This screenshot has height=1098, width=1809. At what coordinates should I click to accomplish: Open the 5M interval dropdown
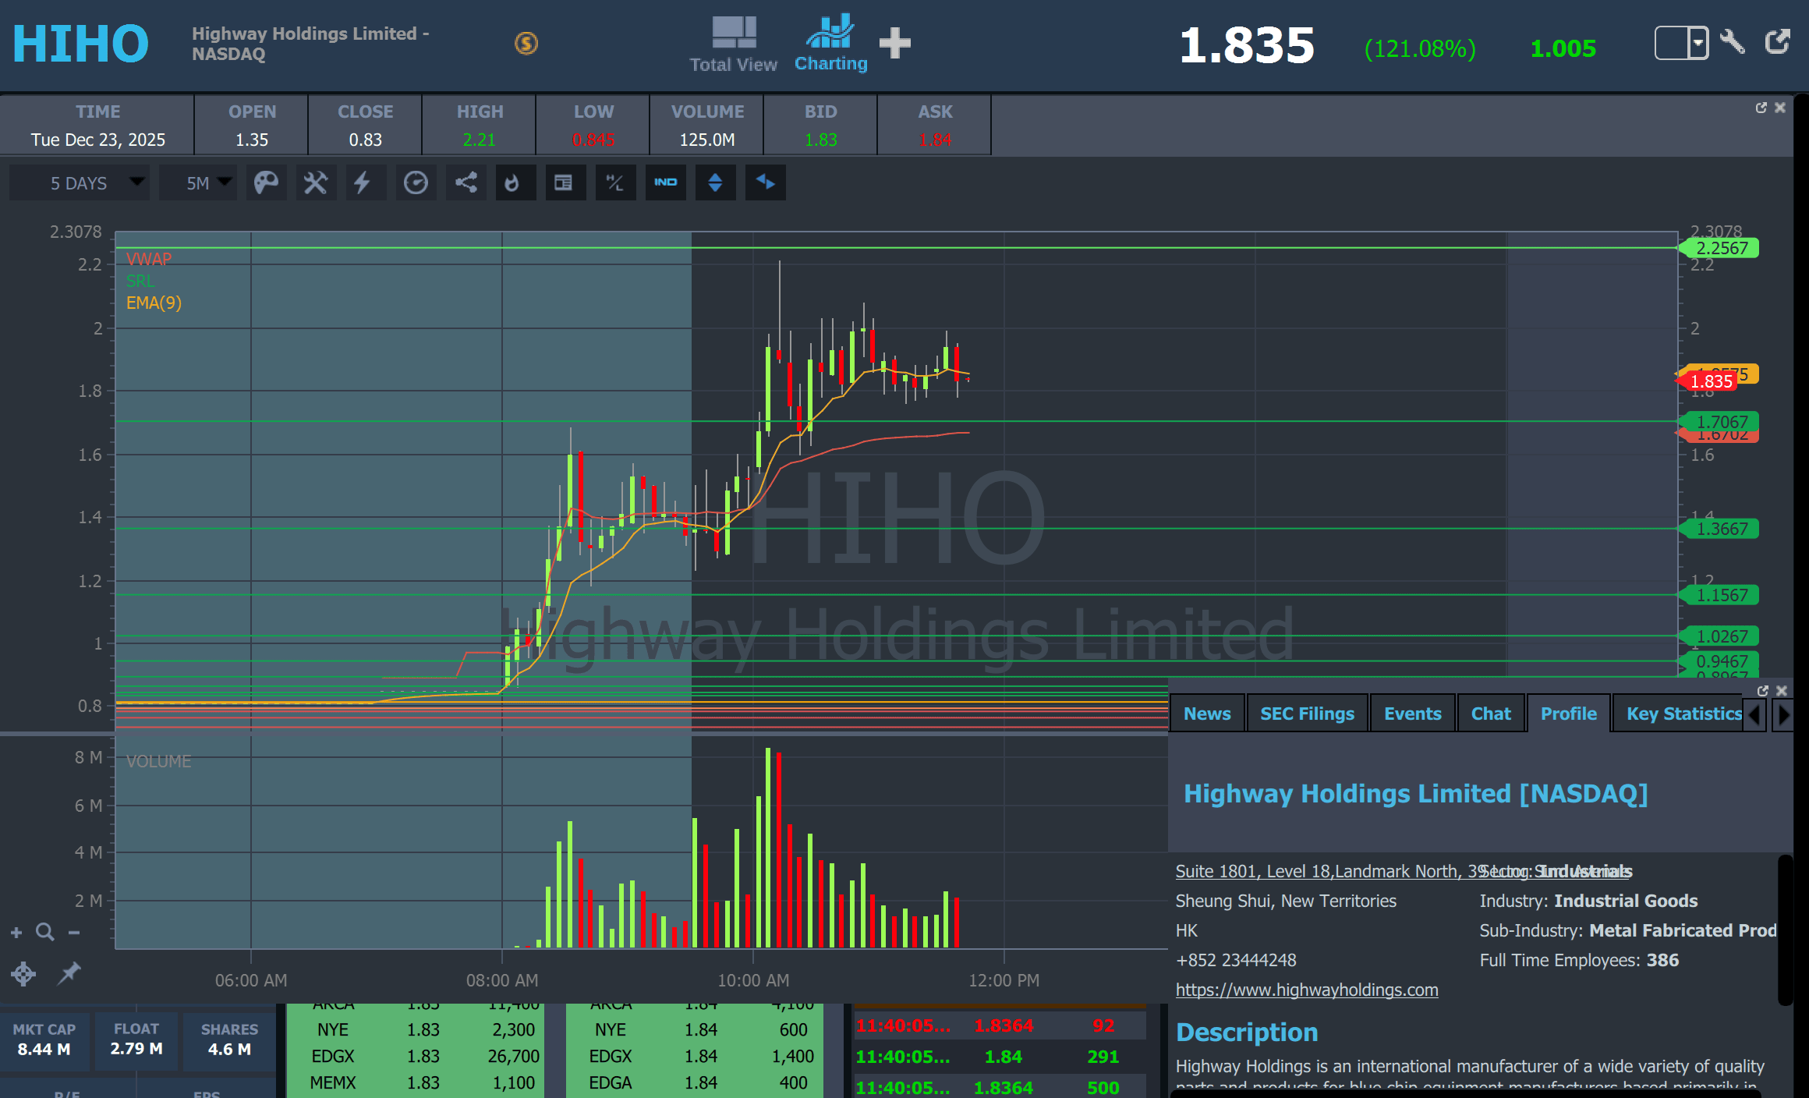[x=199, y=183]
